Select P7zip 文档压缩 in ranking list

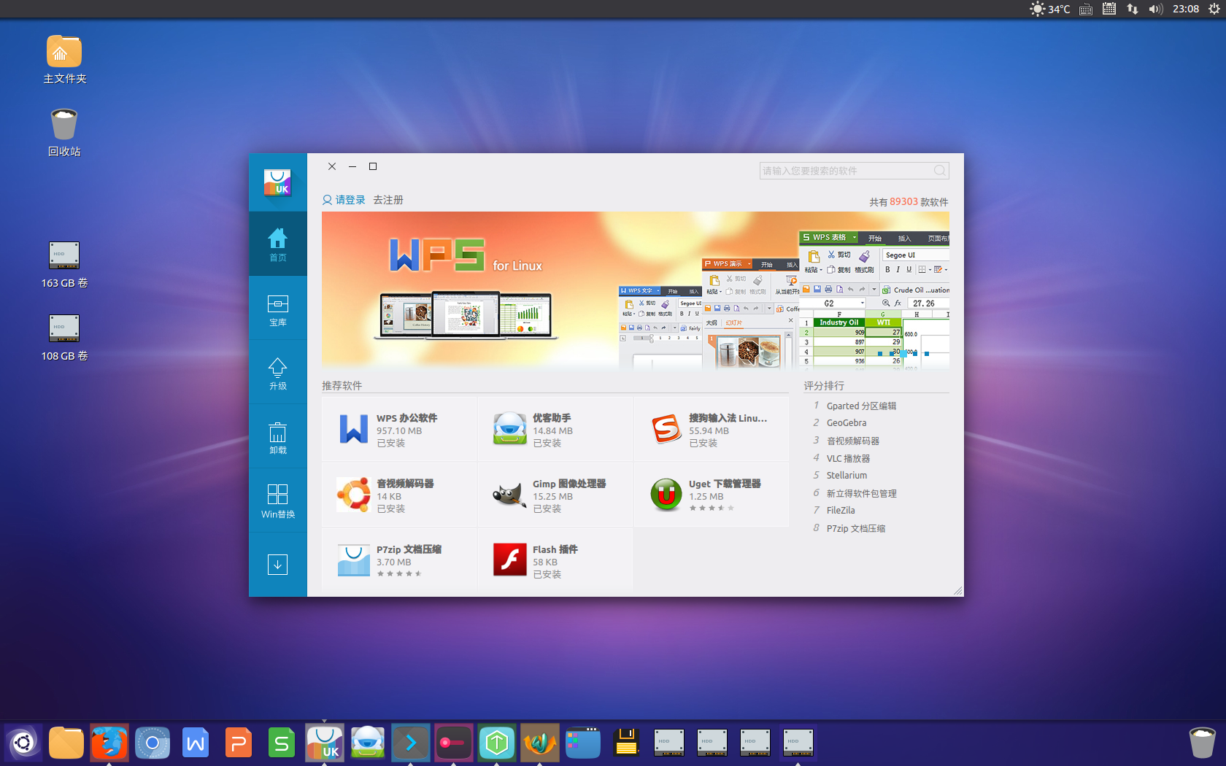pos(856,528)
